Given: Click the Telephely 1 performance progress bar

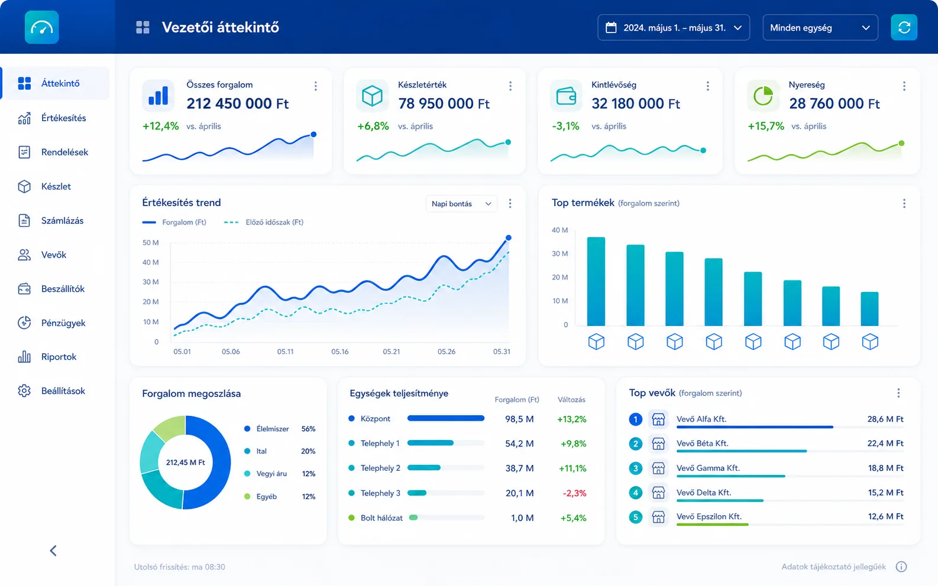Looking at the screenshot, I should (446, 443).
